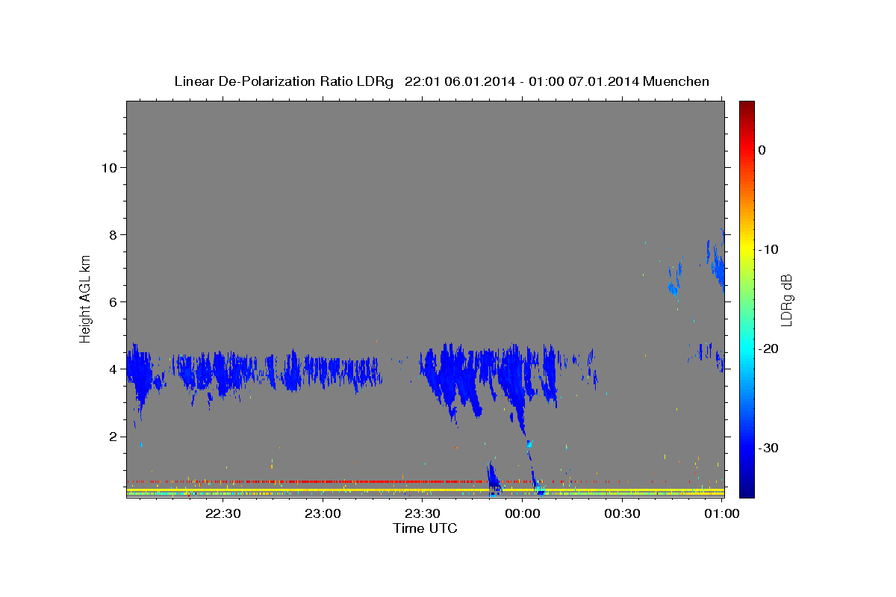The image size is (896, 597).
Task: Click the colorbar value -10
Action: 768,249
